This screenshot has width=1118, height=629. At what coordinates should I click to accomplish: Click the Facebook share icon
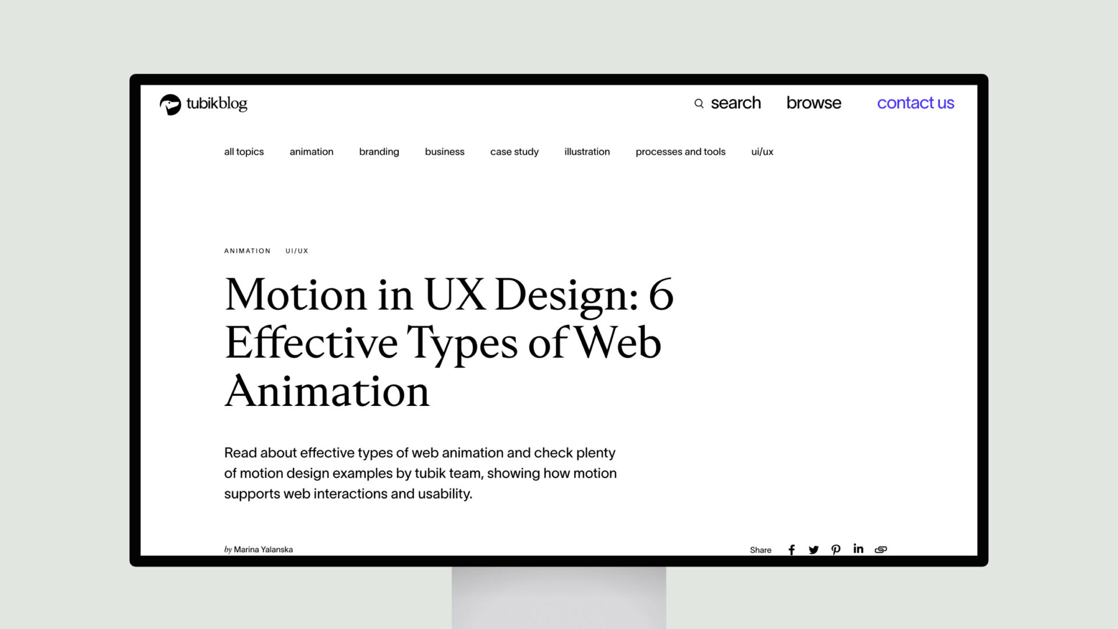click(x=792, y=549)
